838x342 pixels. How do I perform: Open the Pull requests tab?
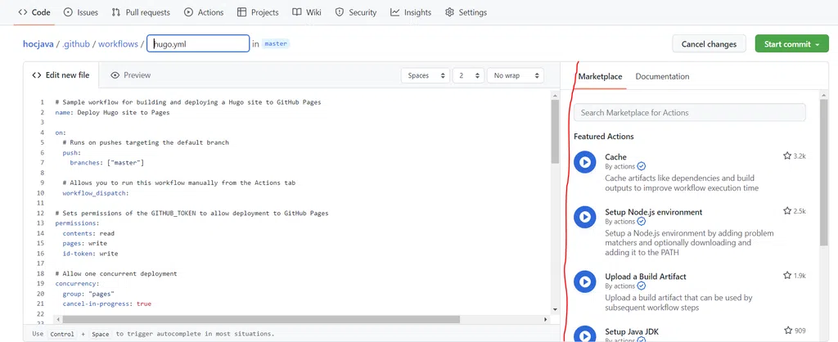coord(141,12)
